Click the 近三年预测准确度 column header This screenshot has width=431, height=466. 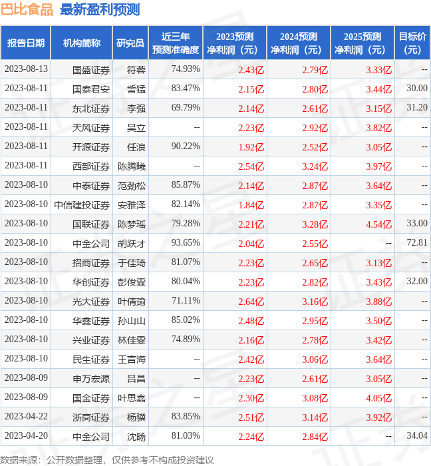coord(176,43)
